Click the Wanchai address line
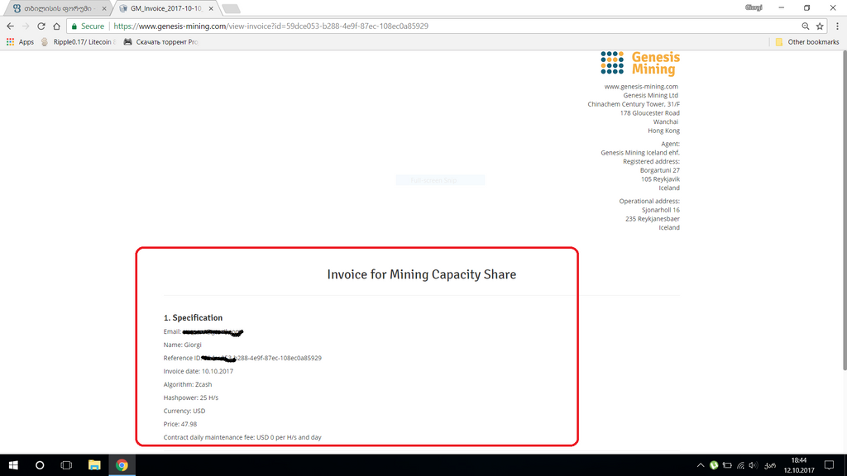This screenshot has width=847, height=476. coord(666,122)
